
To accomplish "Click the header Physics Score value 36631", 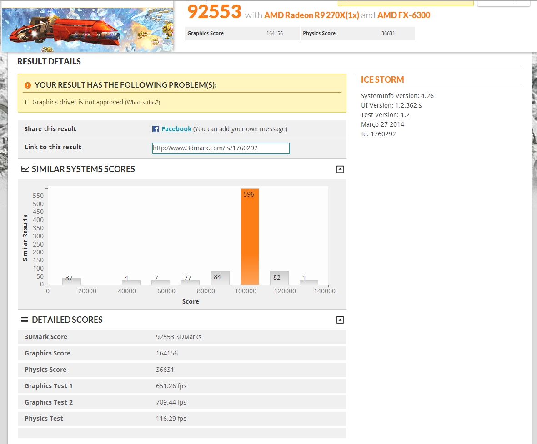I will coord(388,33).
